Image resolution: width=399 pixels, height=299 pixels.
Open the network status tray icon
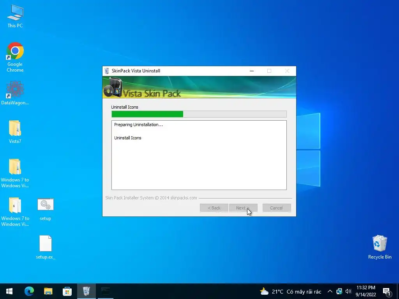[339, 291]
